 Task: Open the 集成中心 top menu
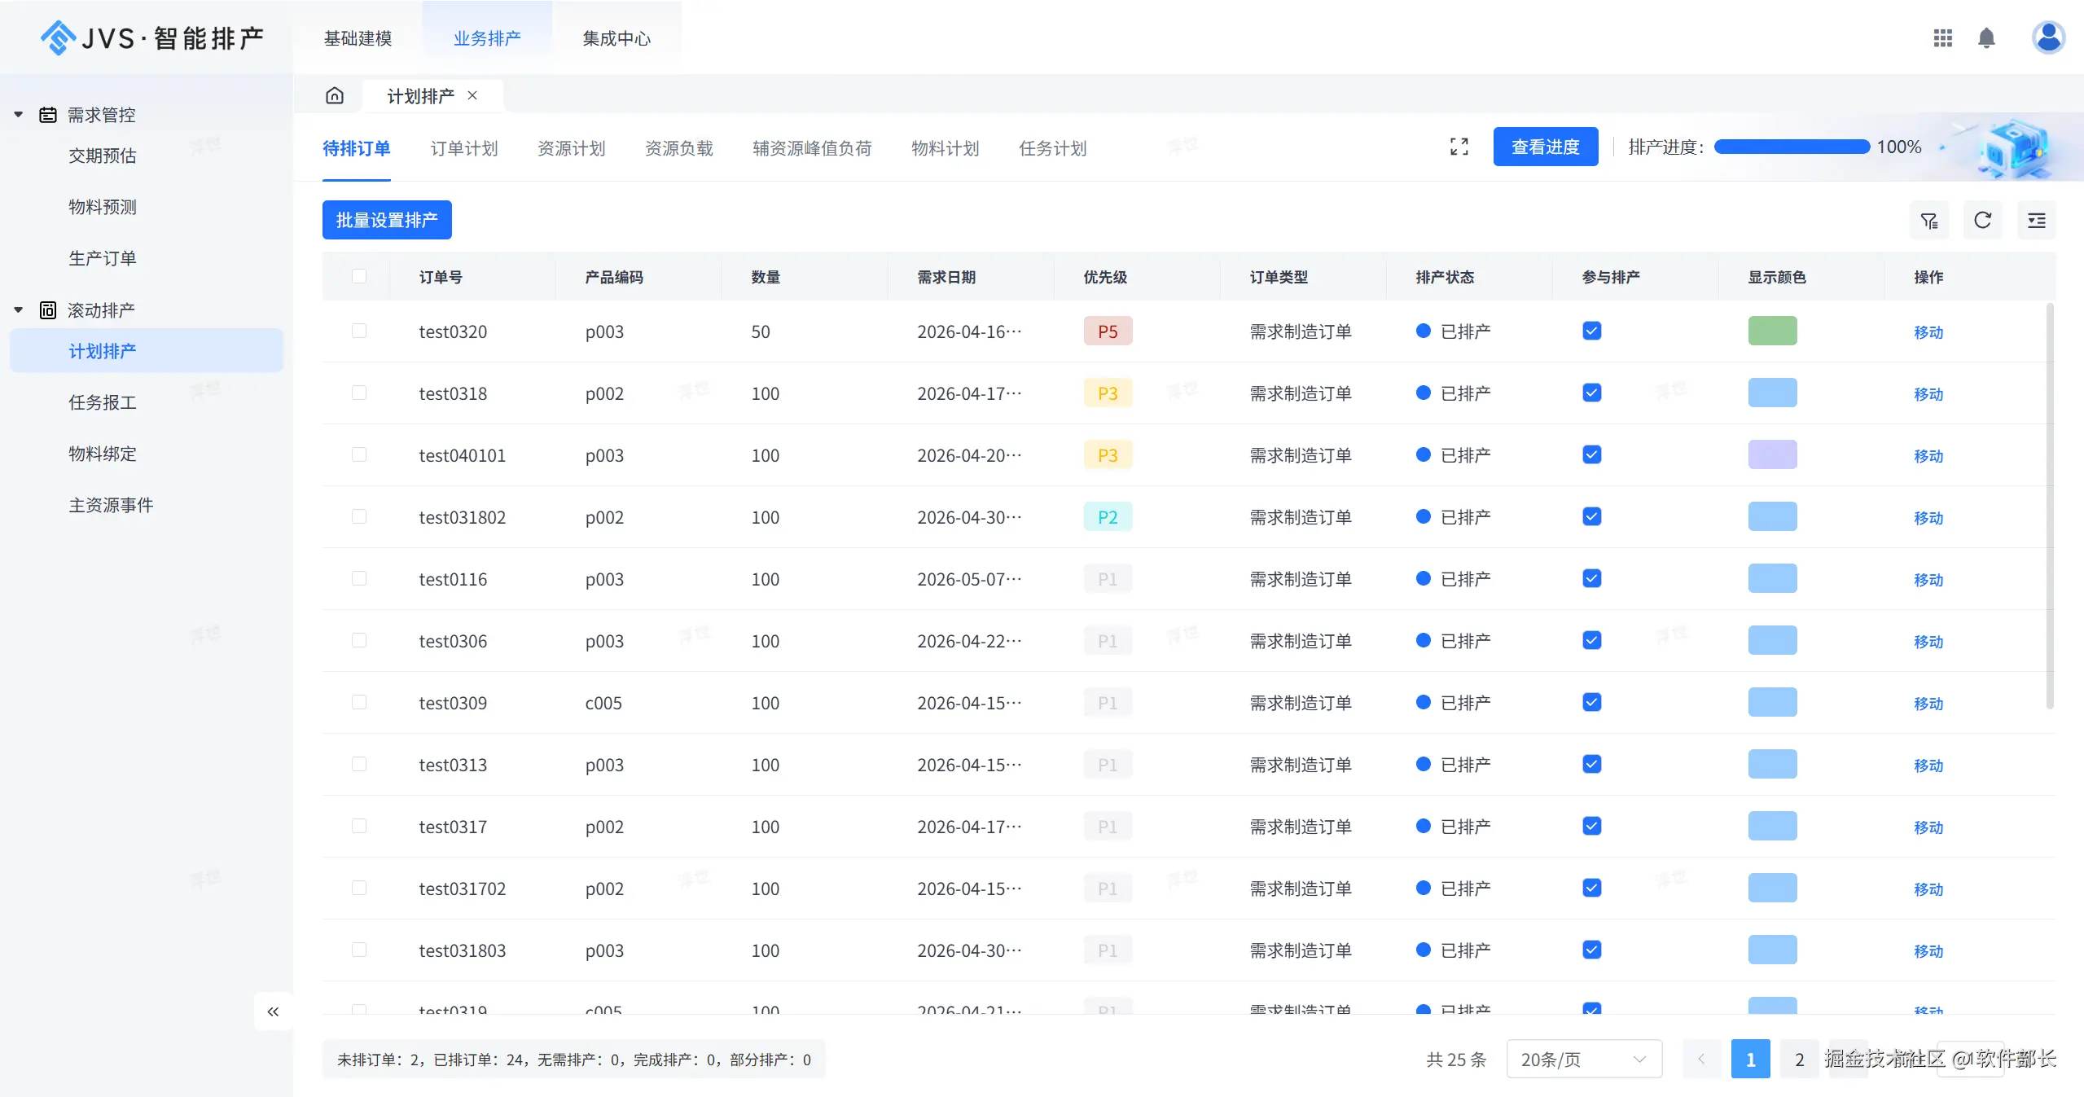[616, 38]
